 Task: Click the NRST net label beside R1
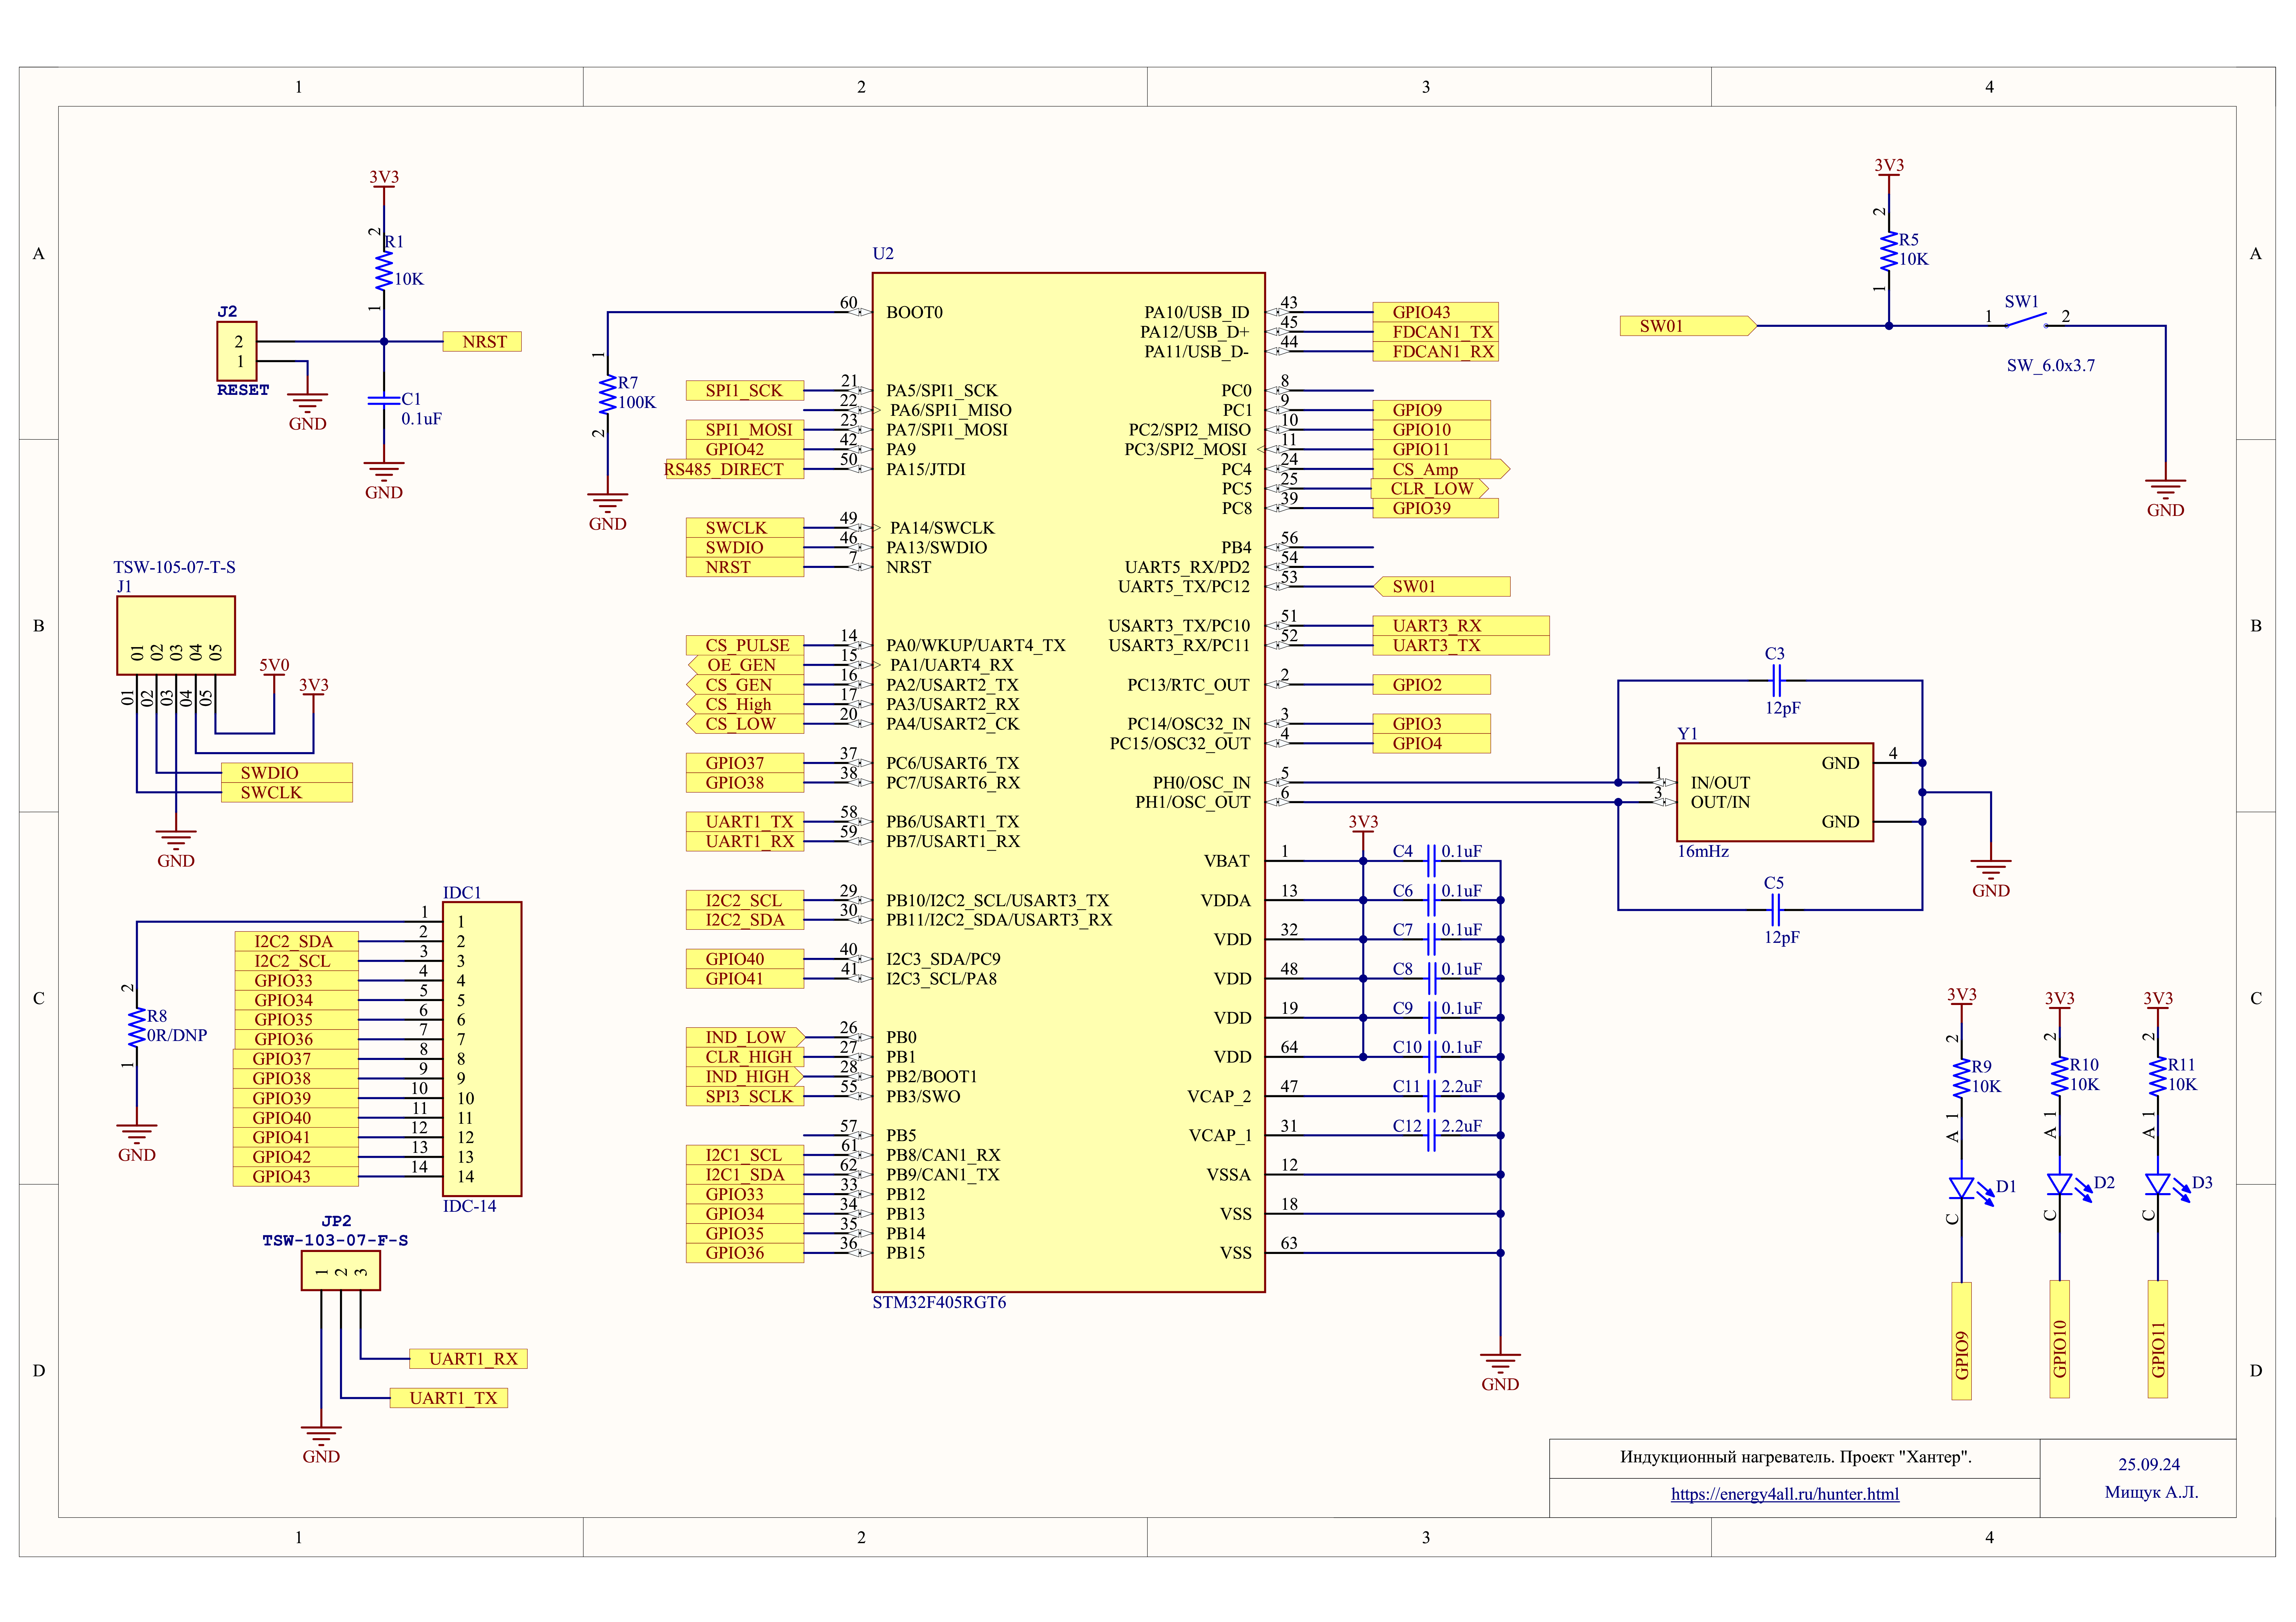pos(482,342)
